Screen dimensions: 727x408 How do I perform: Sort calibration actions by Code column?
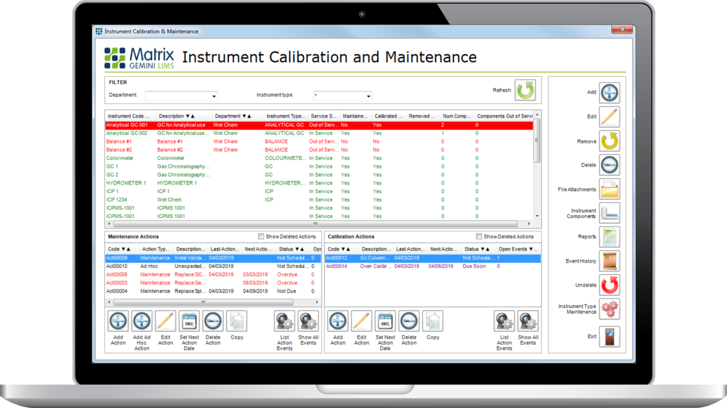click(x=342, y=249)
